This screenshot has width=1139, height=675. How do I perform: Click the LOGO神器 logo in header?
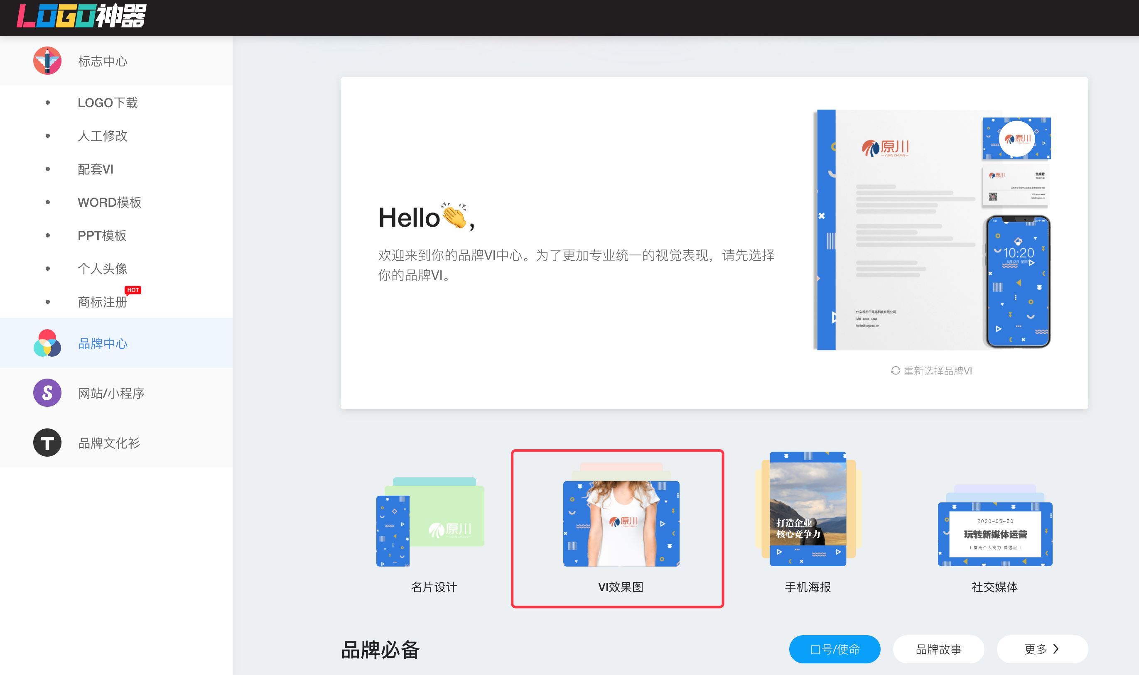[x=82, y=16]
